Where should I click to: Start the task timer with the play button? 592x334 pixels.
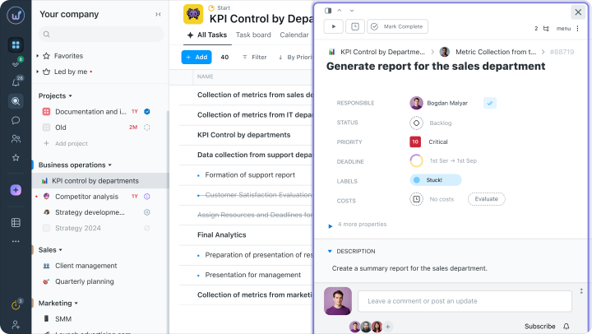pos(335,26)
